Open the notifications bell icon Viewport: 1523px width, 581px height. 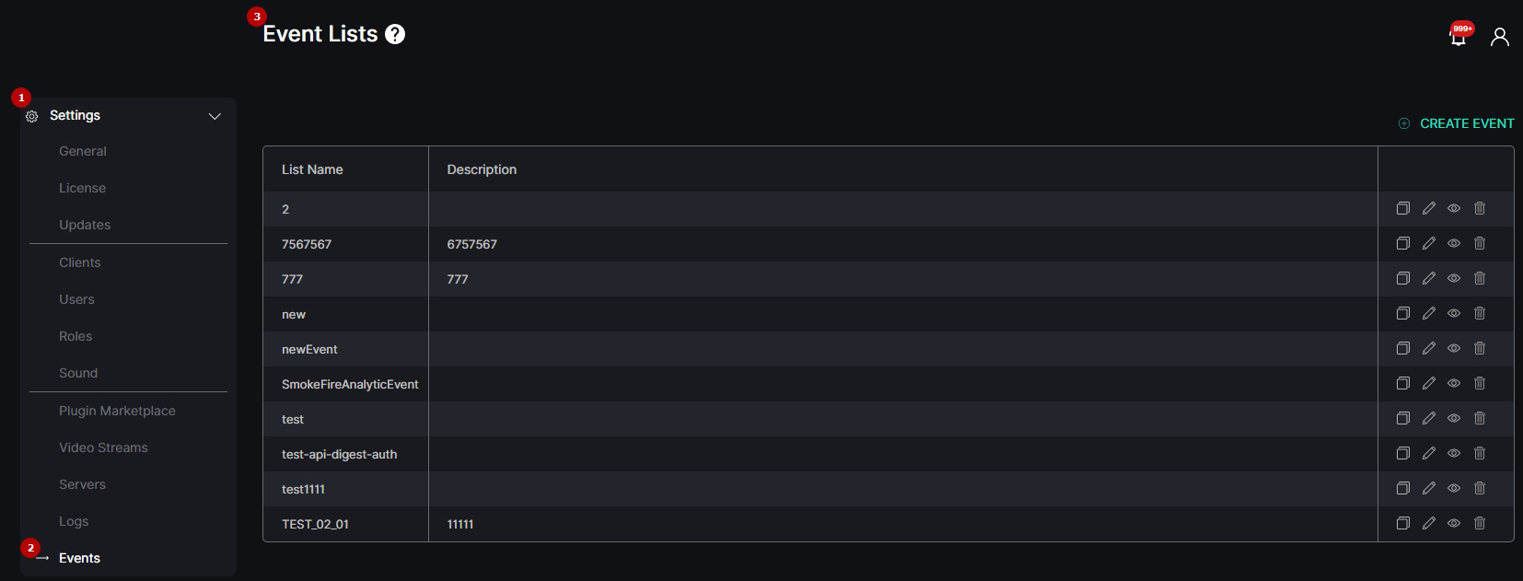pos(1459,35)
